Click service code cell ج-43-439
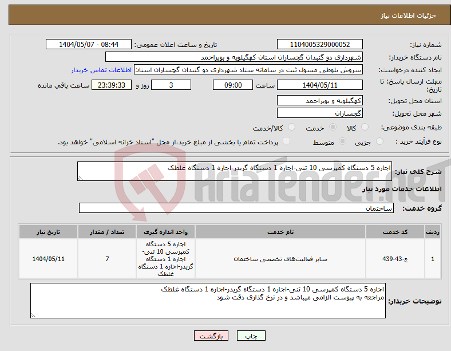The image size is (451, 351). pyautogui.click(x=395, y=259)
